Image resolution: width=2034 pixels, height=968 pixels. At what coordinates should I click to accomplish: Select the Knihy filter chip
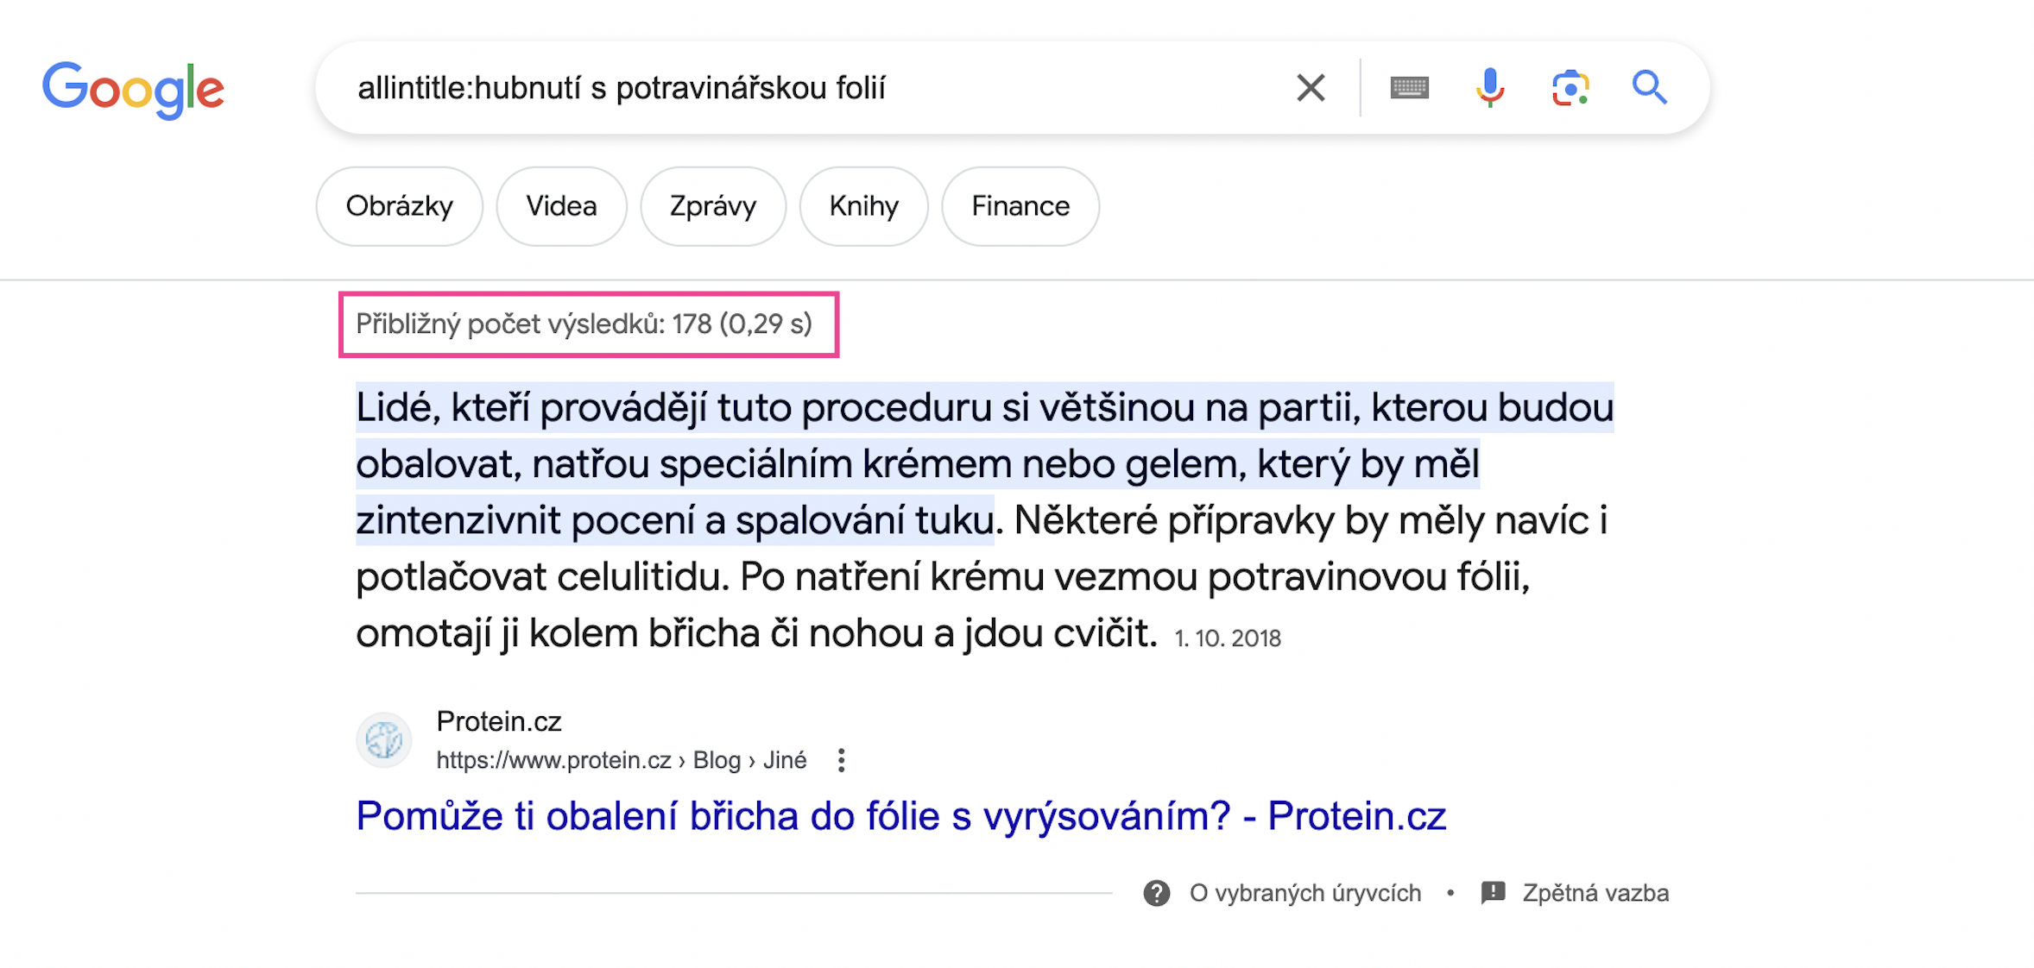tap(863, 206)
